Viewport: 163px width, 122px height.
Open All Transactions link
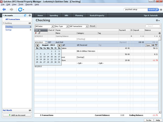[x=13, y=19]
